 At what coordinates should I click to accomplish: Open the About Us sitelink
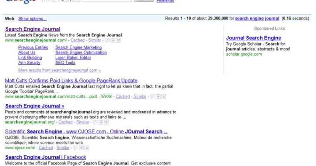(27, 53)
